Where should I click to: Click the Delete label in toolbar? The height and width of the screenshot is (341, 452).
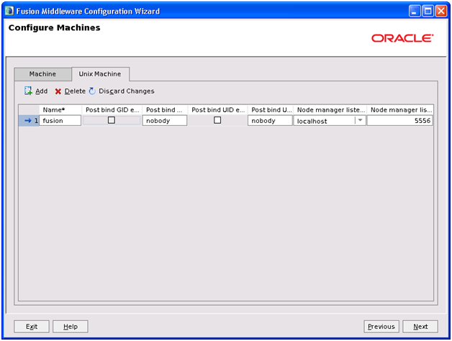click(x=75, y=91)
